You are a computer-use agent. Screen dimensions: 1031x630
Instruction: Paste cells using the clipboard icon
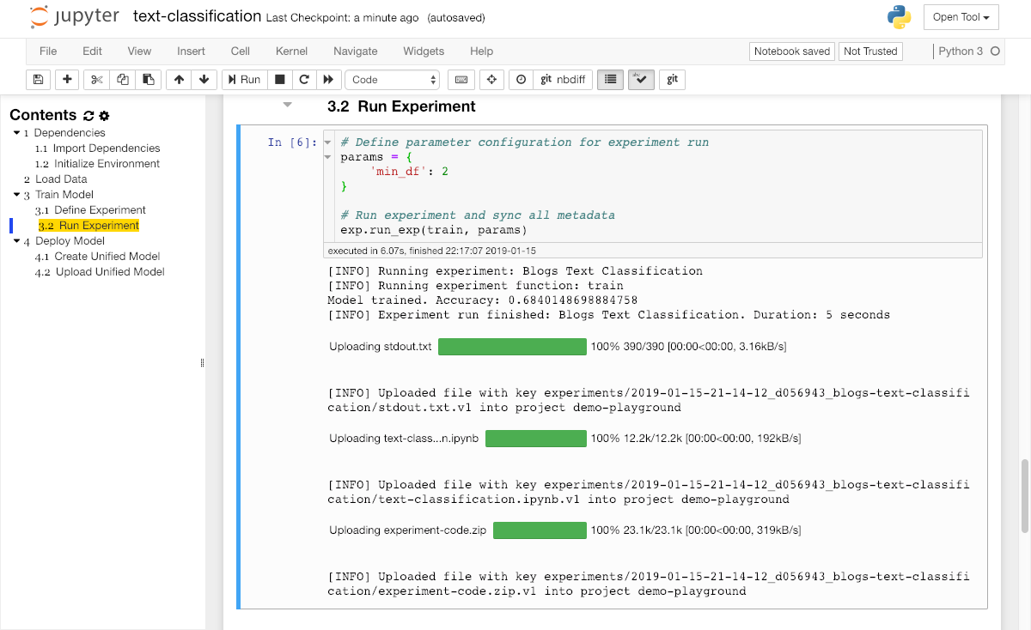tap(148, 80)
